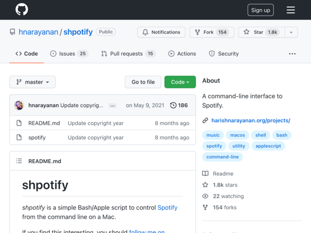This screenshot has width=311, height=233.
Task: Click the eye icon beside 22 watching
Action: pos(205,196)
